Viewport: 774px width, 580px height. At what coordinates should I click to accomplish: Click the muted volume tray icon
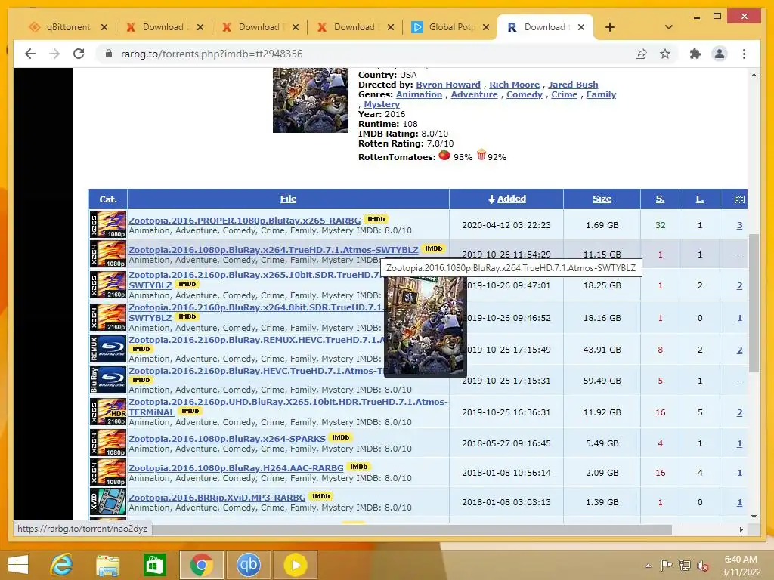702,566
